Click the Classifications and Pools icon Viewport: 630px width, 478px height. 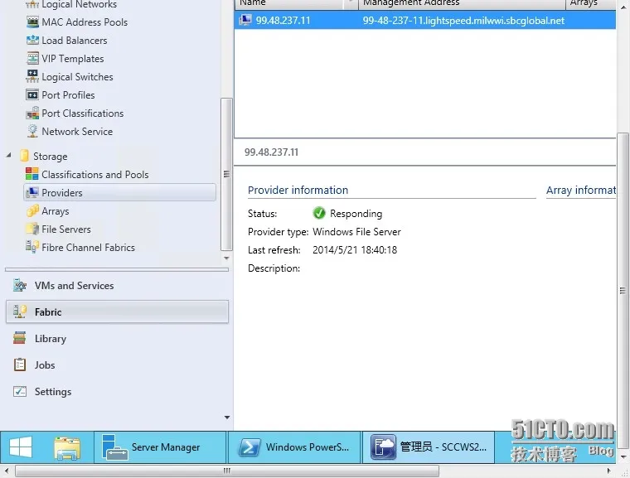31,174
